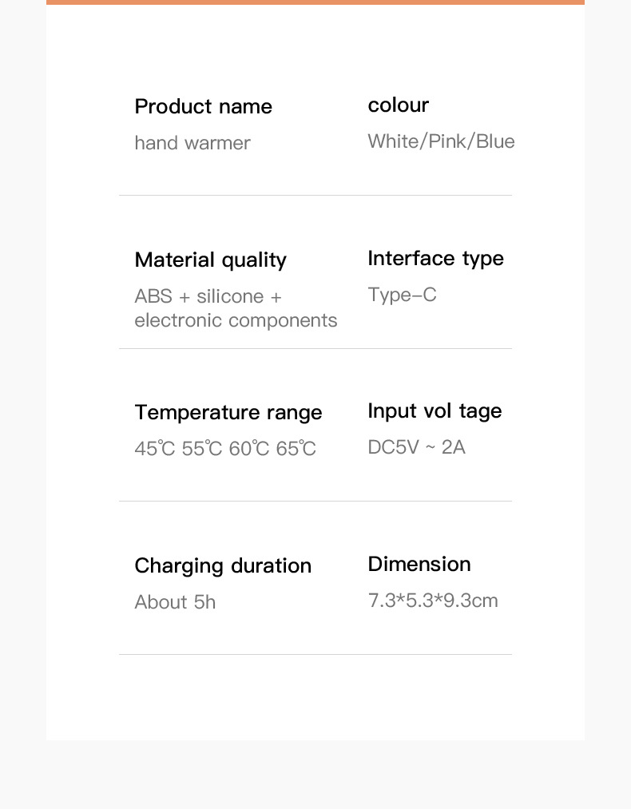Select the "White/Pink/Blue" colour options text
Viewport: 631px width, 809px height.
click(x=441, y=142)
